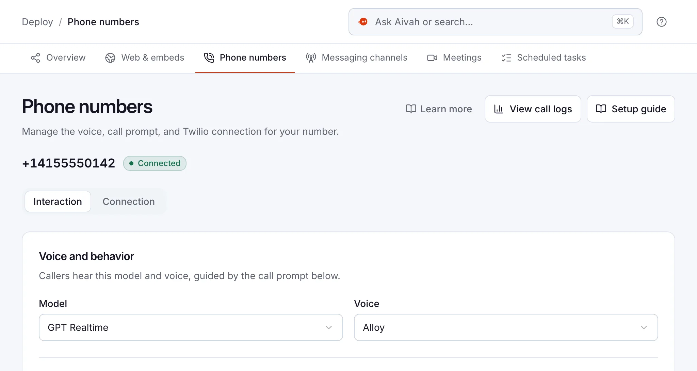Click the Aivah assistant logo in search
The image size is (697, 371).
363,22
